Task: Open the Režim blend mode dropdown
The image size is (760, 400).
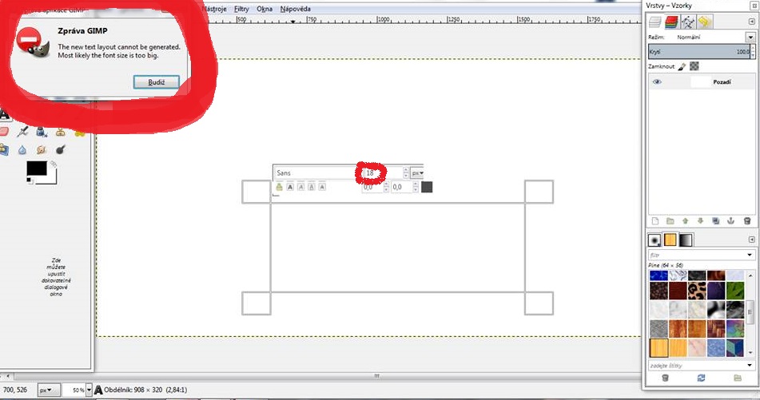Action: (x=750, y=37)
